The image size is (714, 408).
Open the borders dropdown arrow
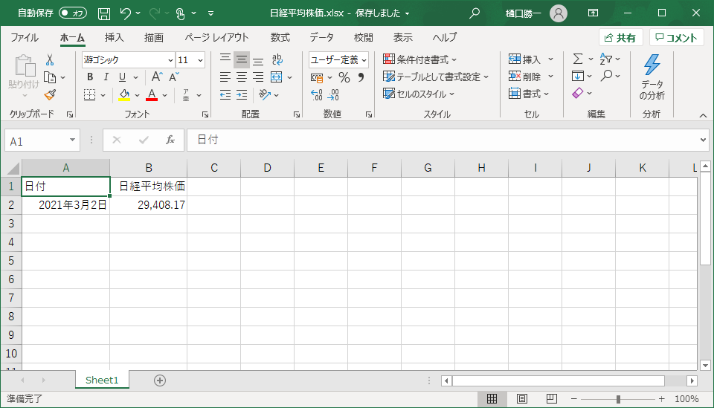(x=103, y=95)
